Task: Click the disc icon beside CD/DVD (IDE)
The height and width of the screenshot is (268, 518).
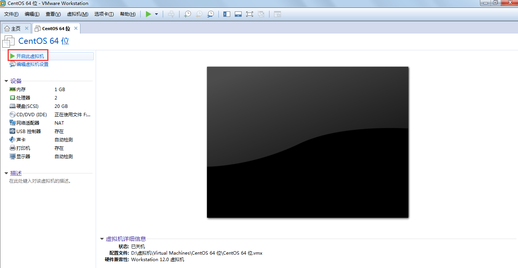Action: tap(13, 114)
